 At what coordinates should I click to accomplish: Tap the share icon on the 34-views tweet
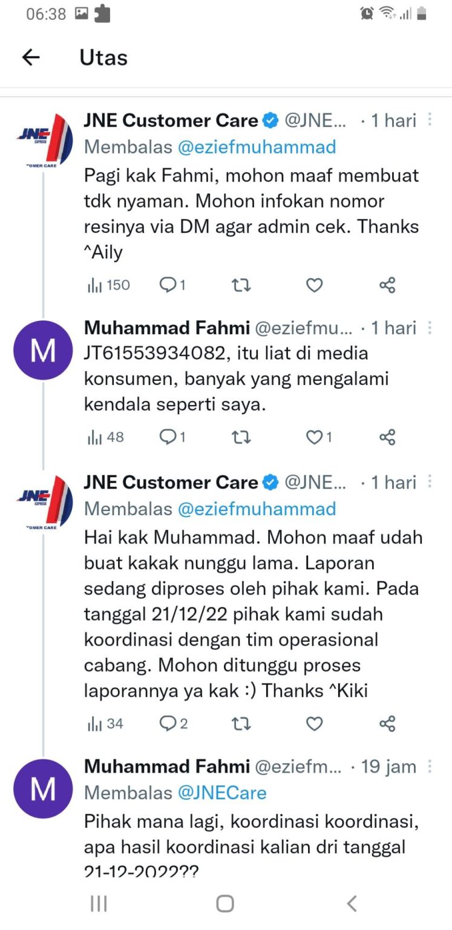[387, 724]
